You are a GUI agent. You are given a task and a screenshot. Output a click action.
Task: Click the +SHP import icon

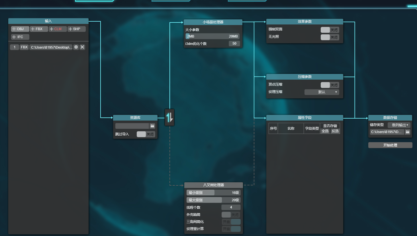[76, 29]
